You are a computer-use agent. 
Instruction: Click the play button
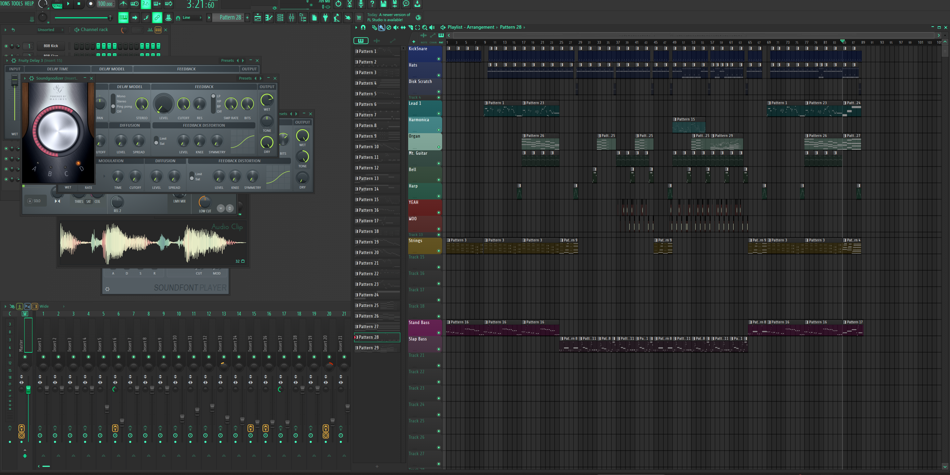(68, 4)
